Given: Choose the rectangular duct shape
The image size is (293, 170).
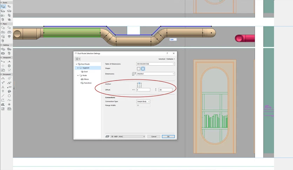Looking at the screenshot, I should [x=138, y=69].
